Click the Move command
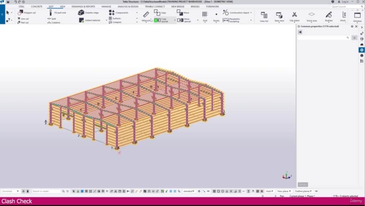This screenshot has height=206, width=365. pos(183,12)
